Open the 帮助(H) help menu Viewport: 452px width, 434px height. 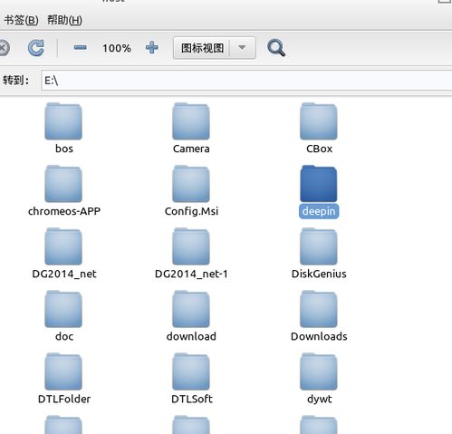(65, 20)
